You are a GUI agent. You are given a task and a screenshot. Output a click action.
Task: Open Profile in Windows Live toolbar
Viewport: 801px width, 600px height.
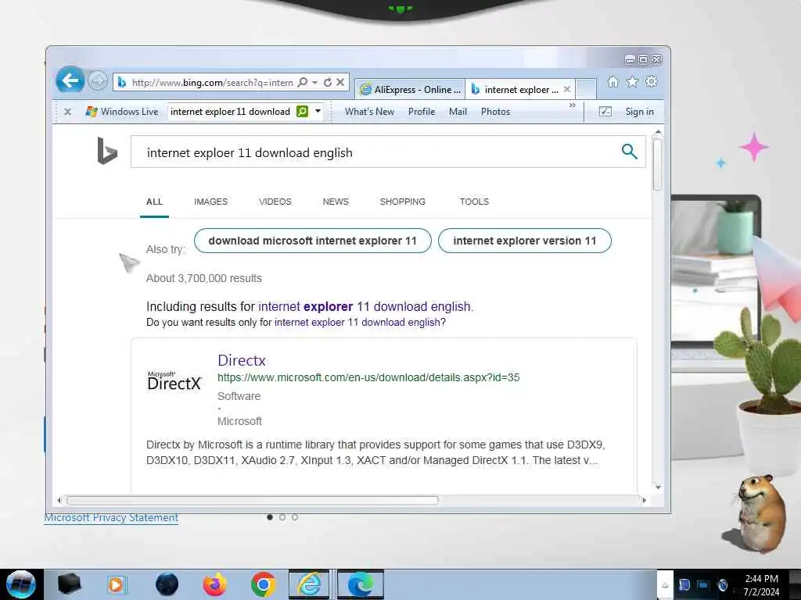click(422, 111)
